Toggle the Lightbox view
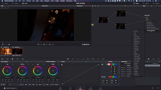161x90 pixels. pos(156,3)
